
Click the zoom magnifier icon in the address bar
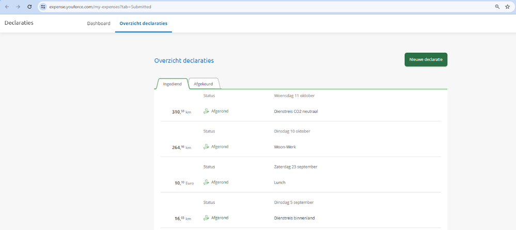[497, 7]
